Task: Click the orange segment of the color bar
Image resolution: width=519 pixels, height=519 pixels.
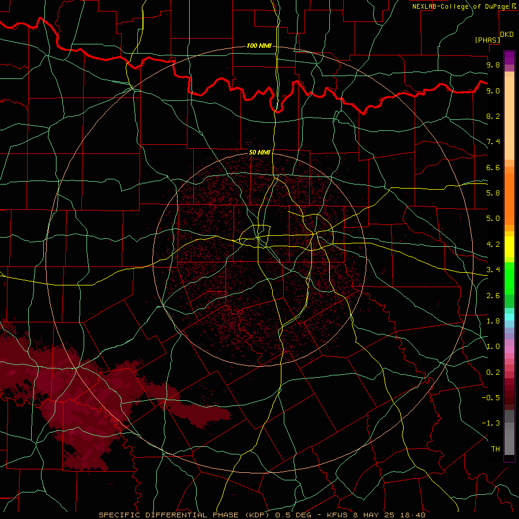Action: pos(509,198)
